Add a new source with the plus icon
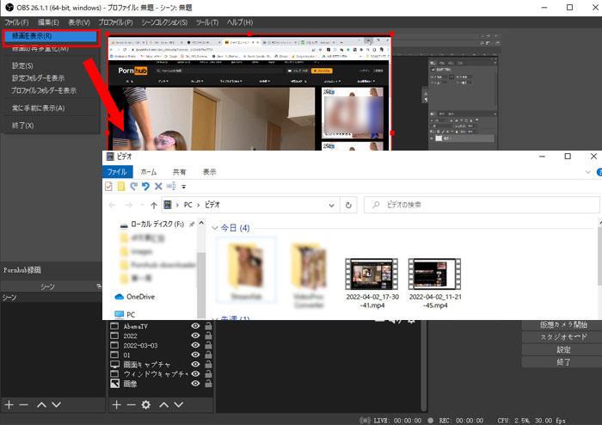The width and height of the screenshot is (602, 425). coord(117,404)
